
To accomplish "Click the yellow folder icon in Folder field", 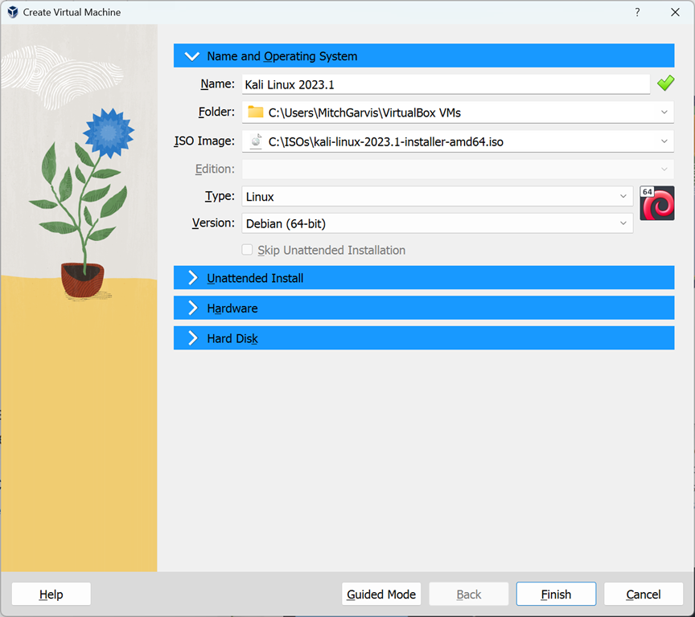I will [255, 112].
